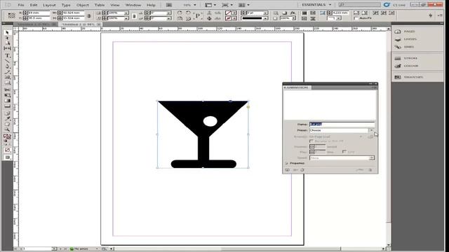This screenshot has width=449, height=252.
Task: Open the Speed dropdown in Animation panel
Action: (x=372, y=157)
